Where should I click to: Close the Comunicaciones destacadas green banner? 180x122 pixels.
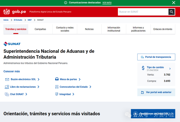[x=174, y=3]
